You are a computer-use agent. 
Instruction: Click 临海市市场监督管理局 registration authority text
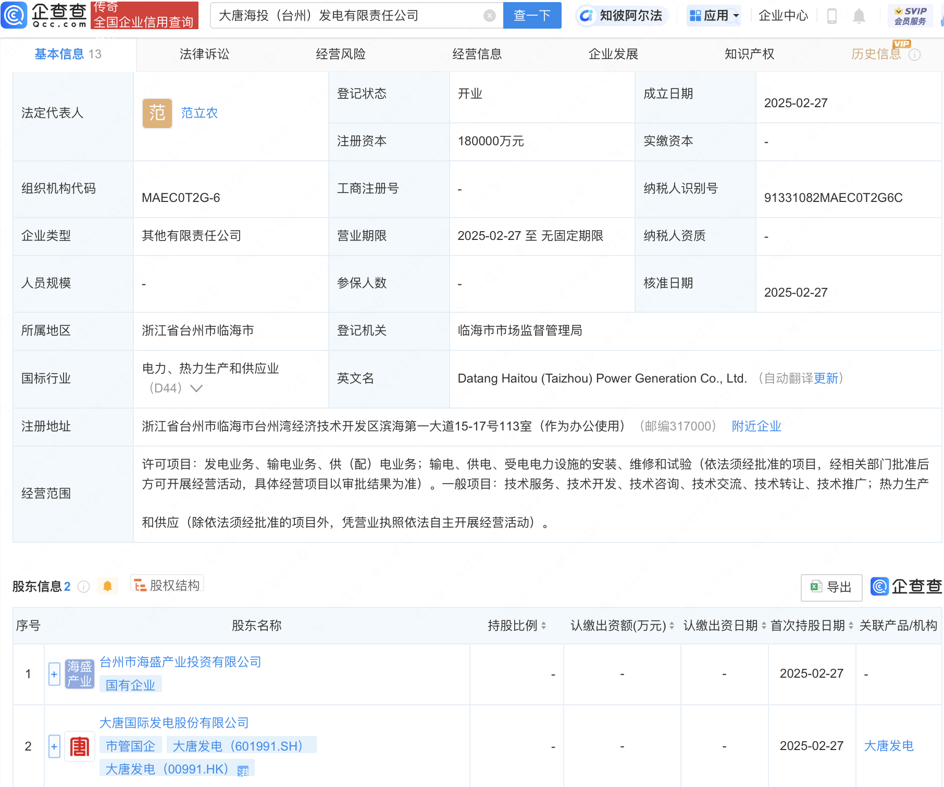click(x=520, y=331)
